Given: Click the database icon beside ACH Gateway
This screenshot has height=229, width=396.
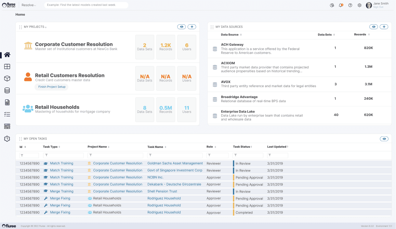Looking at the screenshot, I should tap(215, 49).
